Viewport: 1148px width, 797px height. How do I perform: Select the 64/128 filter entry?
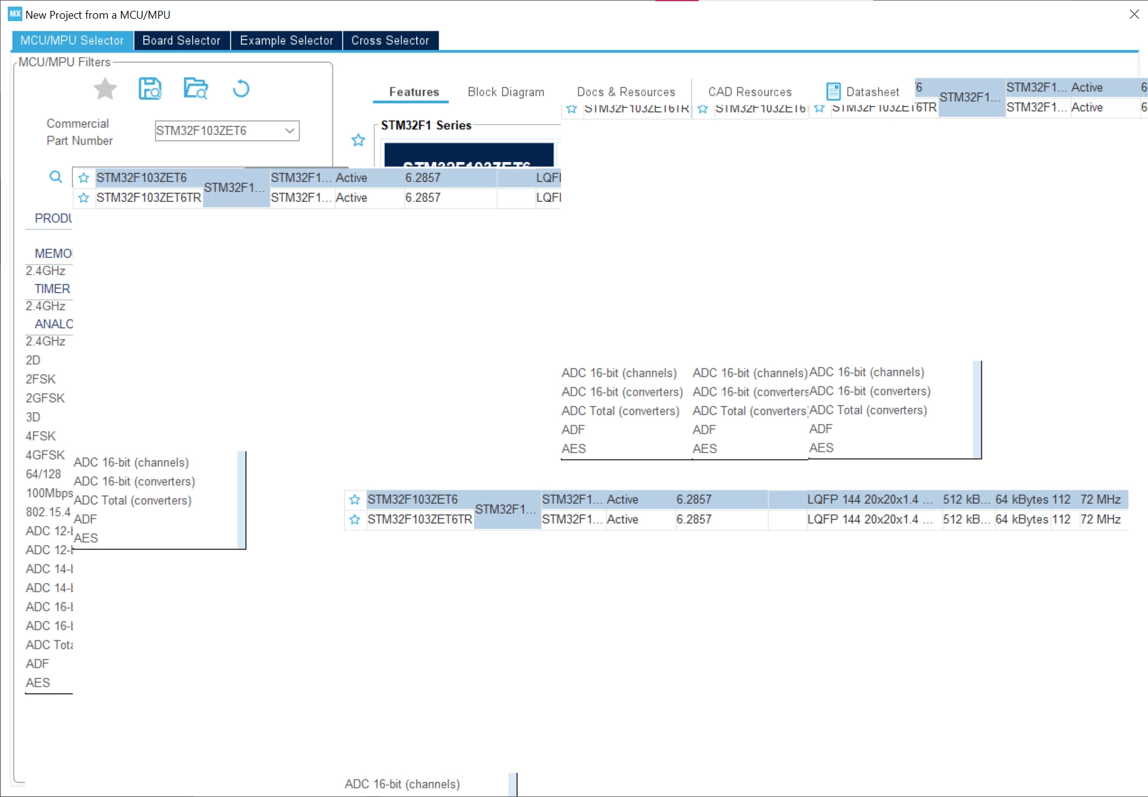pos(43,474)
